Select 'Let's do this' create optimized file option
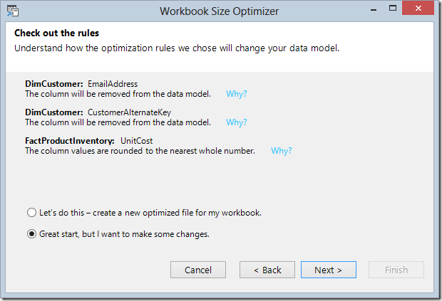Screen dimensions: 442x301 [31, 212]
